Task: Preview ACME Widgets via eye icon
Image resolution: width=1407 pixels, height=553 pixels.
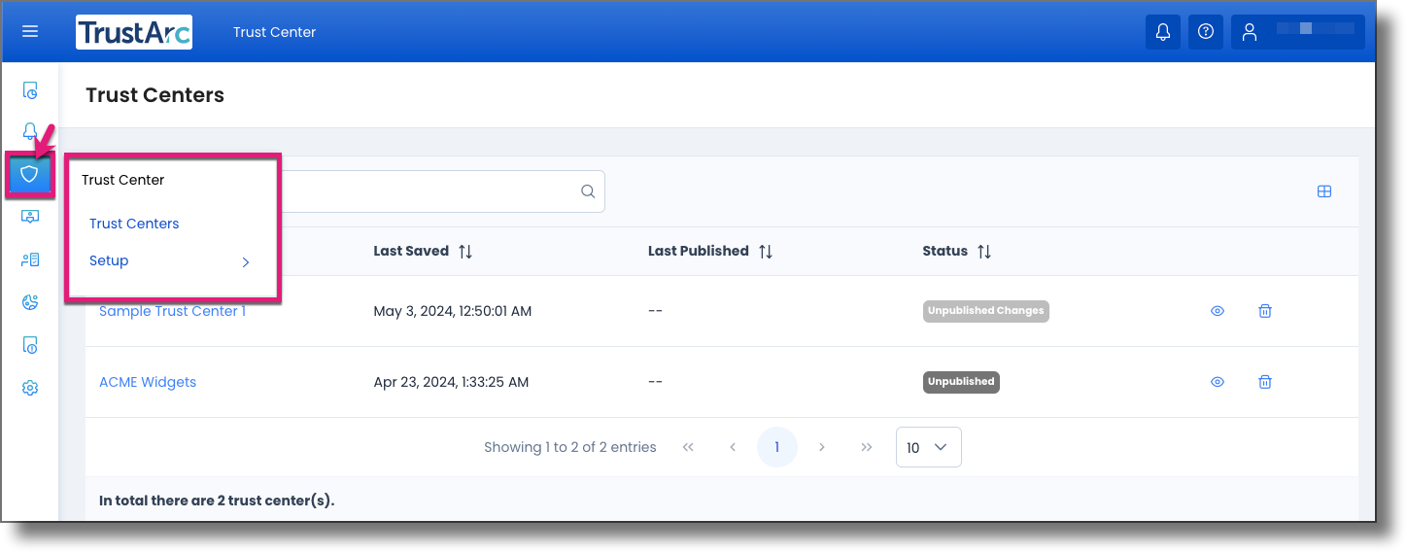Action: click(x=1218, y=382)
